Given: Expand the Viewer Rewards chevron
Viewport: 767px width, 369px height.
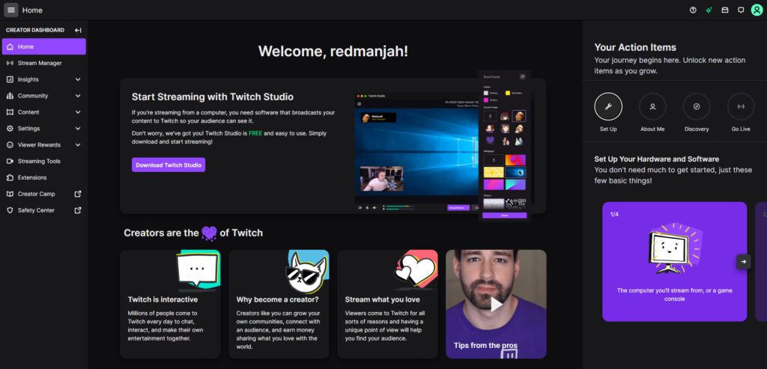Looking at the screenshot, I should [x=78, y=144].
